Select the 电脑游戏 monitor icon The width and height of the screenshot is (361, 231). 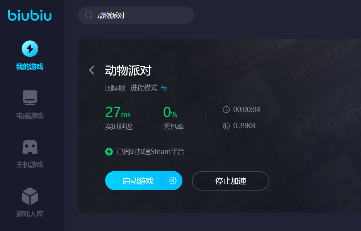tap(30, 98)
